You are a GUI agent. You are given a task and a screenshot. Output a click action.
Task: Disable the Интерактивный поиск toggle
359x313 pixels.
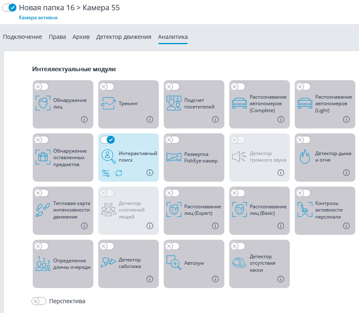pos(107,140)
